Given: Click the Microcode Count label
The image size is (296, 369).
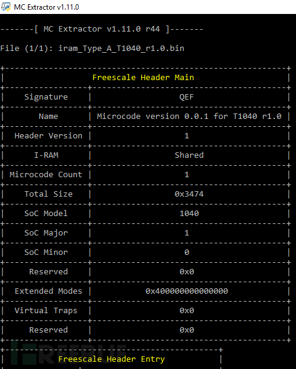Looking at the screenshot, I should pos(46,175).
